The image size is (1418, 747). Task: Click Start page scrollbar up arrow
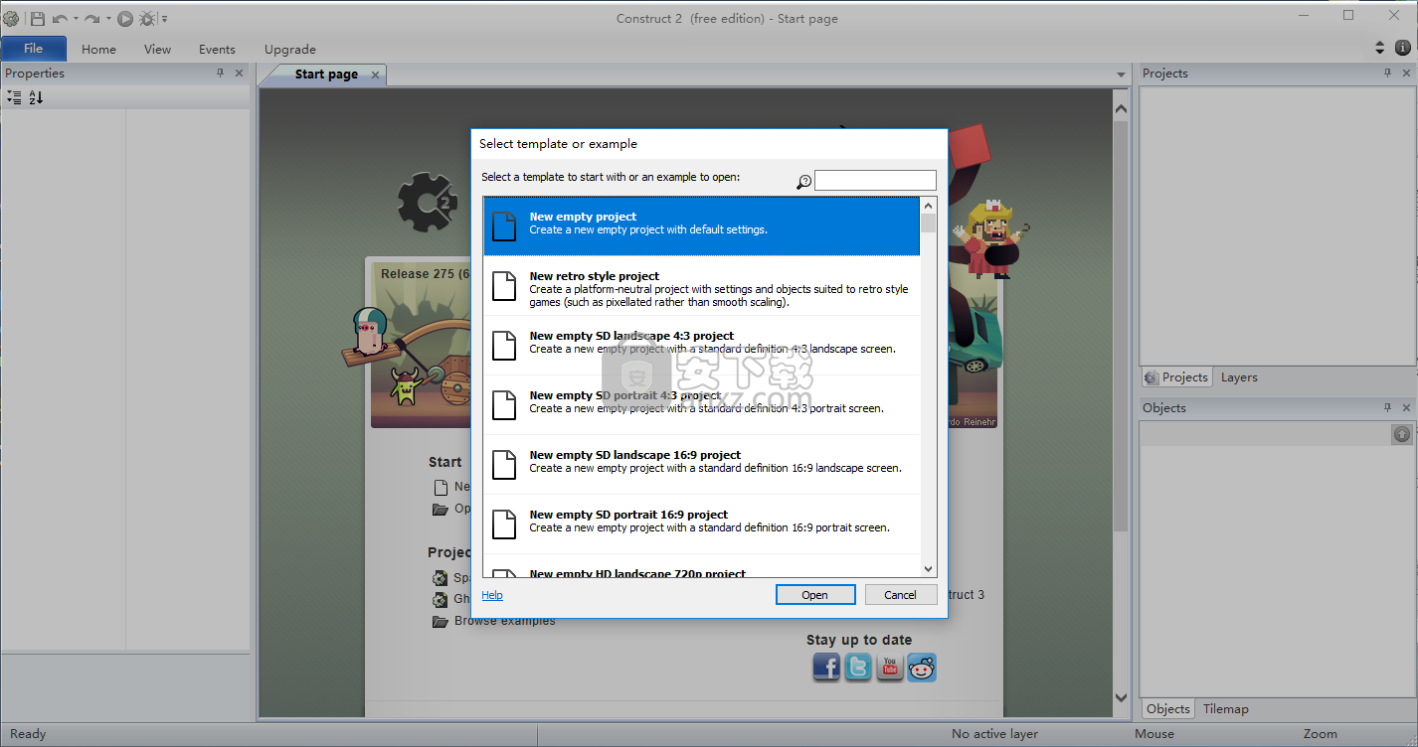[x=1122, y=108]
